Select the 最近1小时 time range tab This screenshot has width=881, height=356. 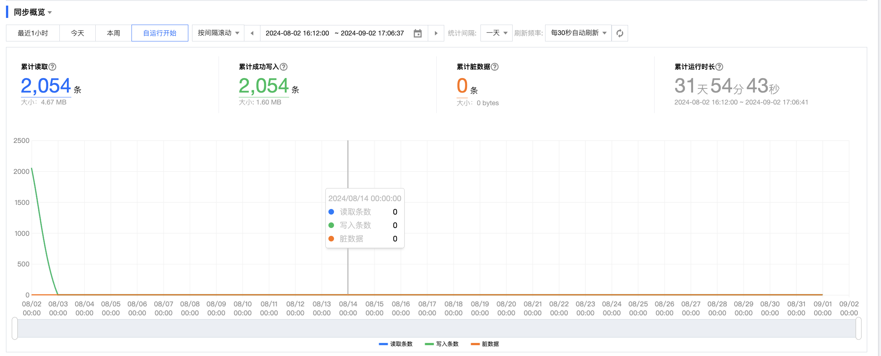point(33,33)
